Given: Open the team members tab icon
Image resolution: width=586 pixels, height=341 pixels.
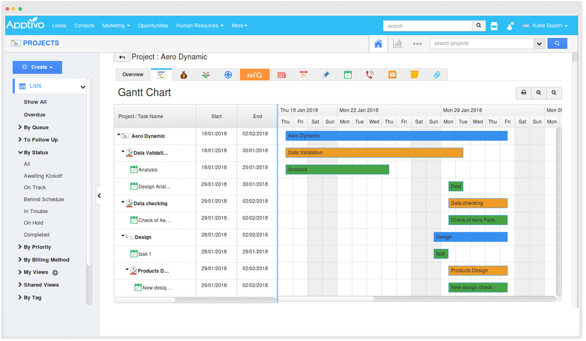Looking at the screenshot, I should [206, 75].
